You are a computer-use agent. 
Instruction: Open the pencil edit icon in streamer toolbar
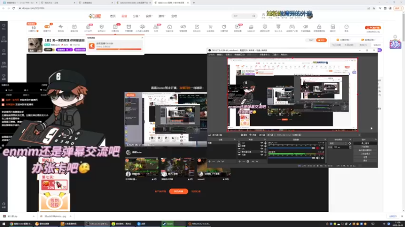point(197,27)
